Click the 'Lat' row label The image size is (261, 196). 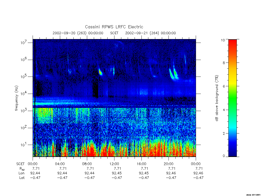coord(22,178)
